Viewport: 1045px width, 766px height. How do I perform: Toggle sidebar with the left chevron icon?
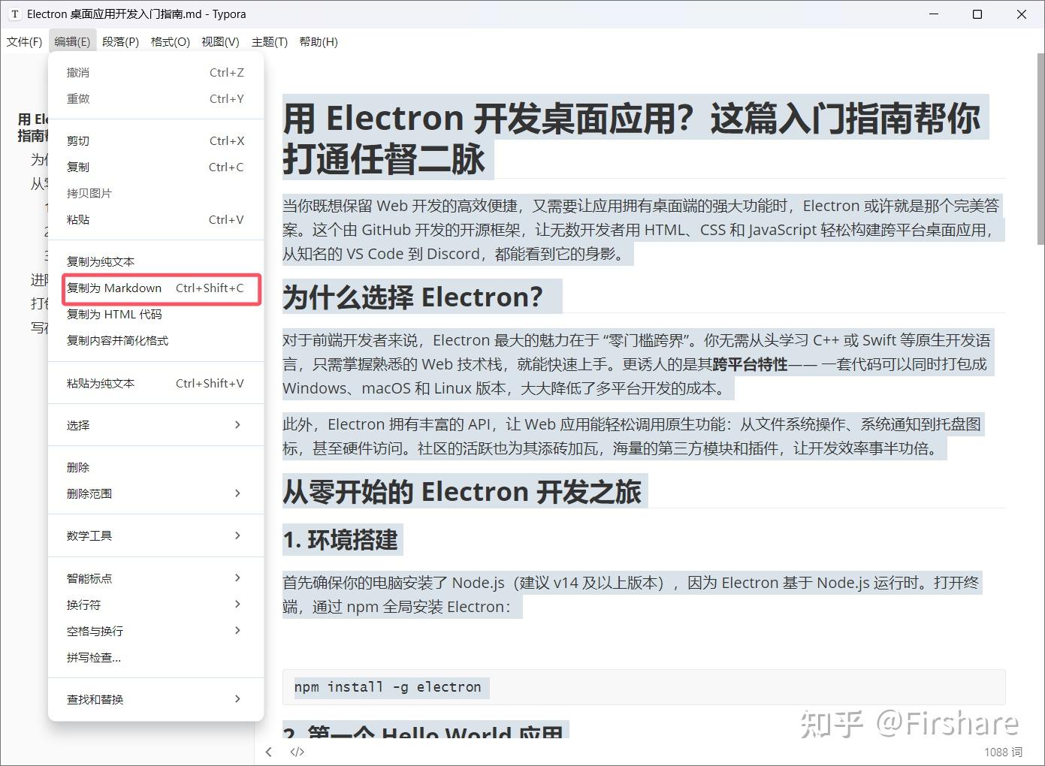point(269,752)
